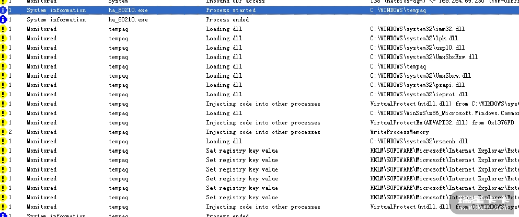Click the warning icon for WriteProcessMemory event

click(x=3, y=132)
